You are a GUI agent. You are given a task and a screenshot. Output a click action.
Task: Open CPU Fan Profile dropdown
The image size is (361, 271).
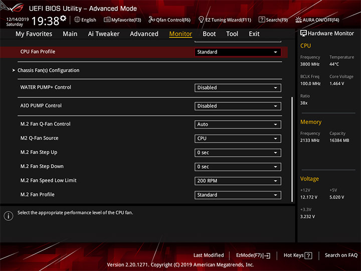[238, 52]
